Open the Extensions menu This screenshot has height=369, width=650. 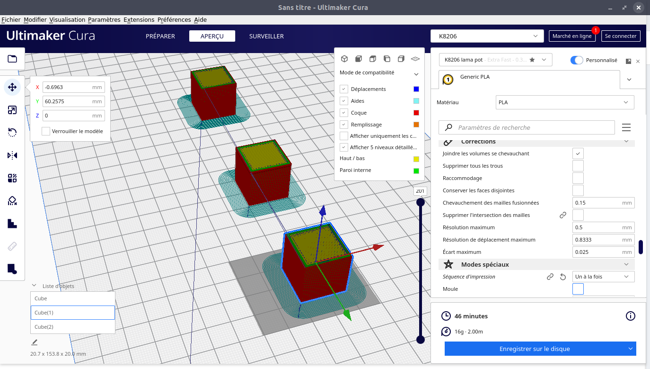139,19
